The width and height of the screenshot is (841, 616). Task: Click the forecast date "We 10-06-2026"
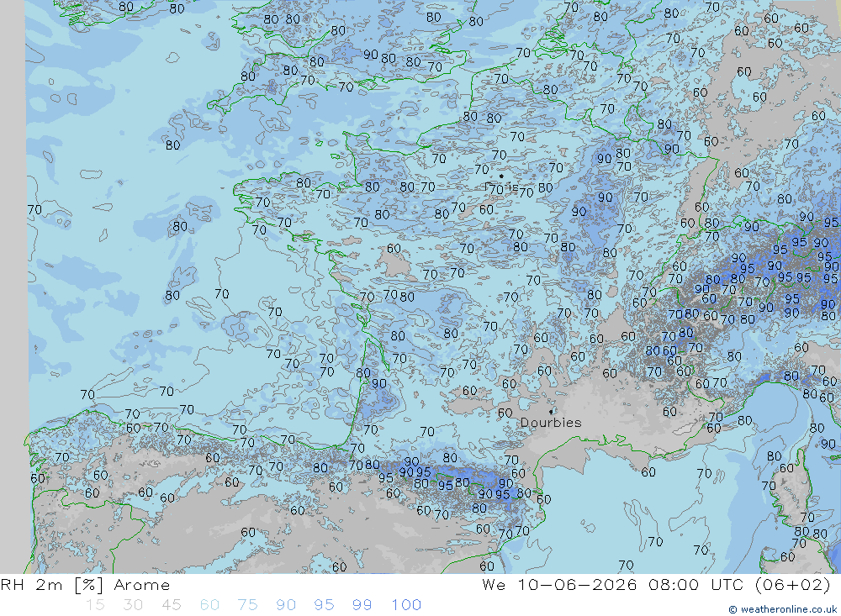click(x=559, y=584)
